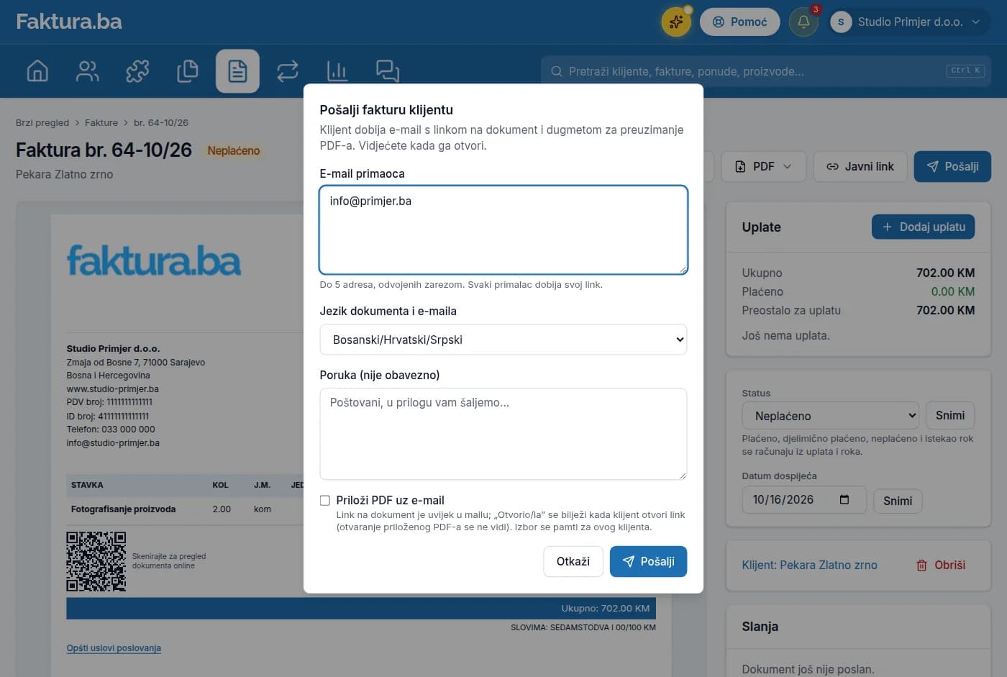Open the copy documents icon in navigation

(188, 71)
